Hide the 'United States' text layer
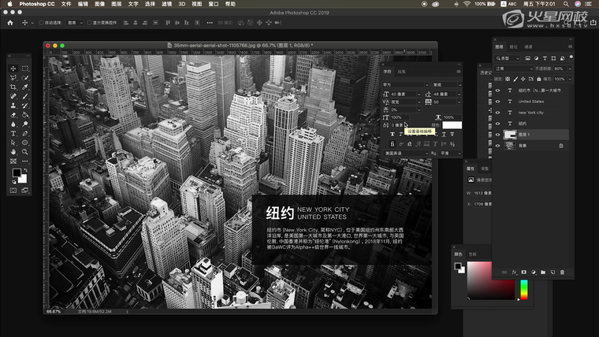The width and height of the screenshot is (599, 337). pos(497,102)
